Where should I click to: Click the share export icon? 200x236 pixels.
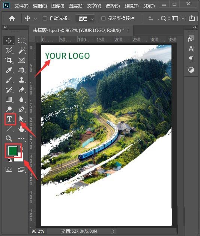pos(192,18)
